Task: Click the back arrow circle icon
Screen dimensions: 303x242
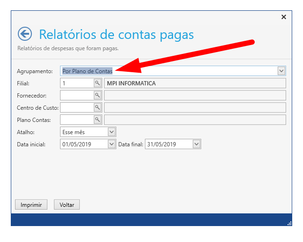Action: coord(24,34)
